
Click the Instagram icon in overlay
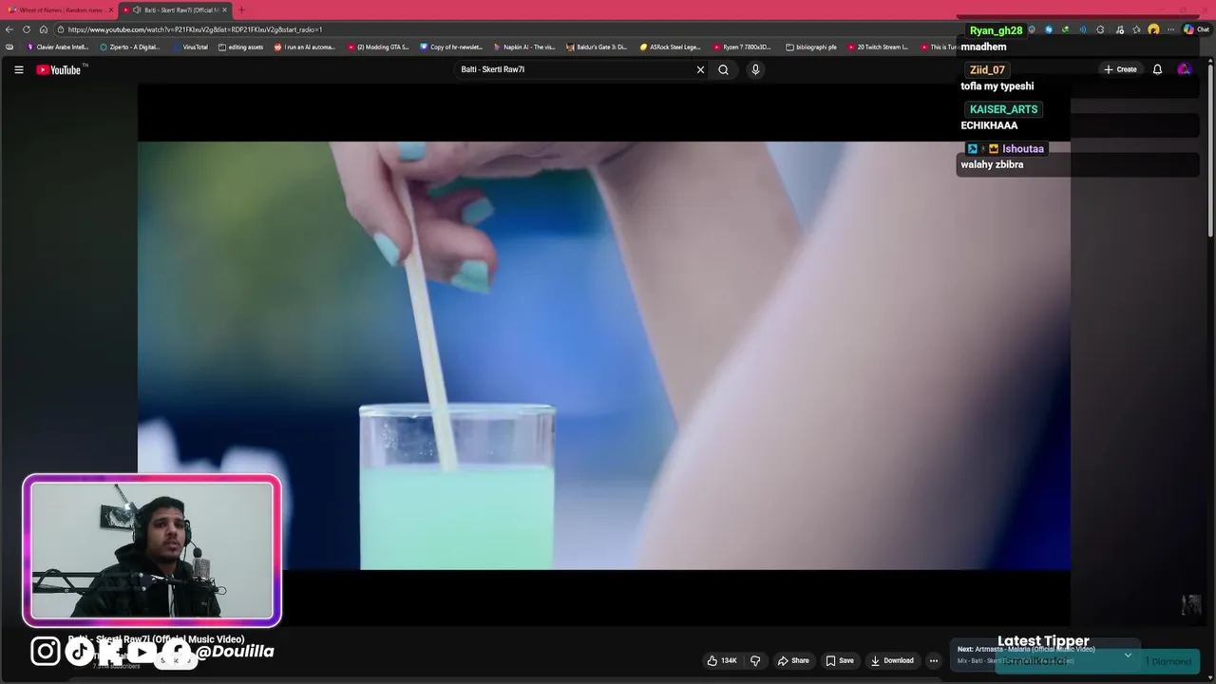point(45,651)
